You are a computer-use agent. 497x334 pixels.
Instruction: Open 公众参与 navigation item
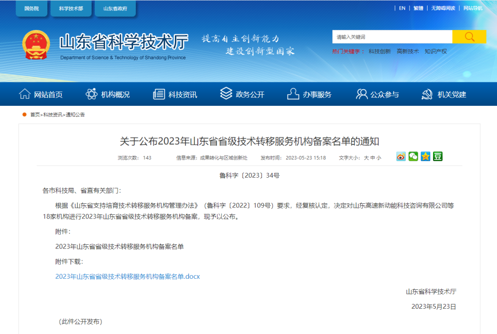click(377, 94)
